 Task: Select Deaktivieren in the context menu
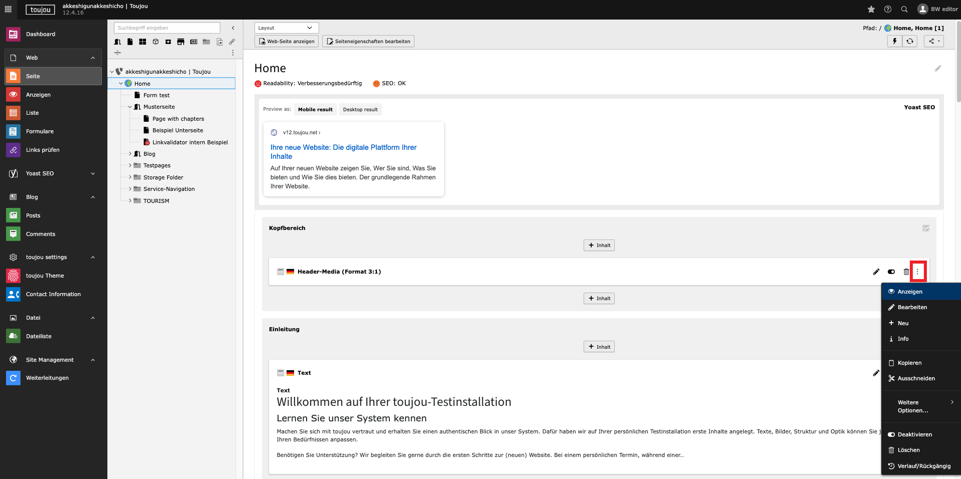[x=914, y=434]
